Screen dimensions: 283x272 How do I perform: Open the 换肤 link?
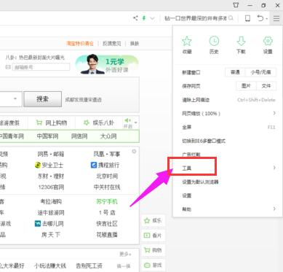tap(135, 44)
